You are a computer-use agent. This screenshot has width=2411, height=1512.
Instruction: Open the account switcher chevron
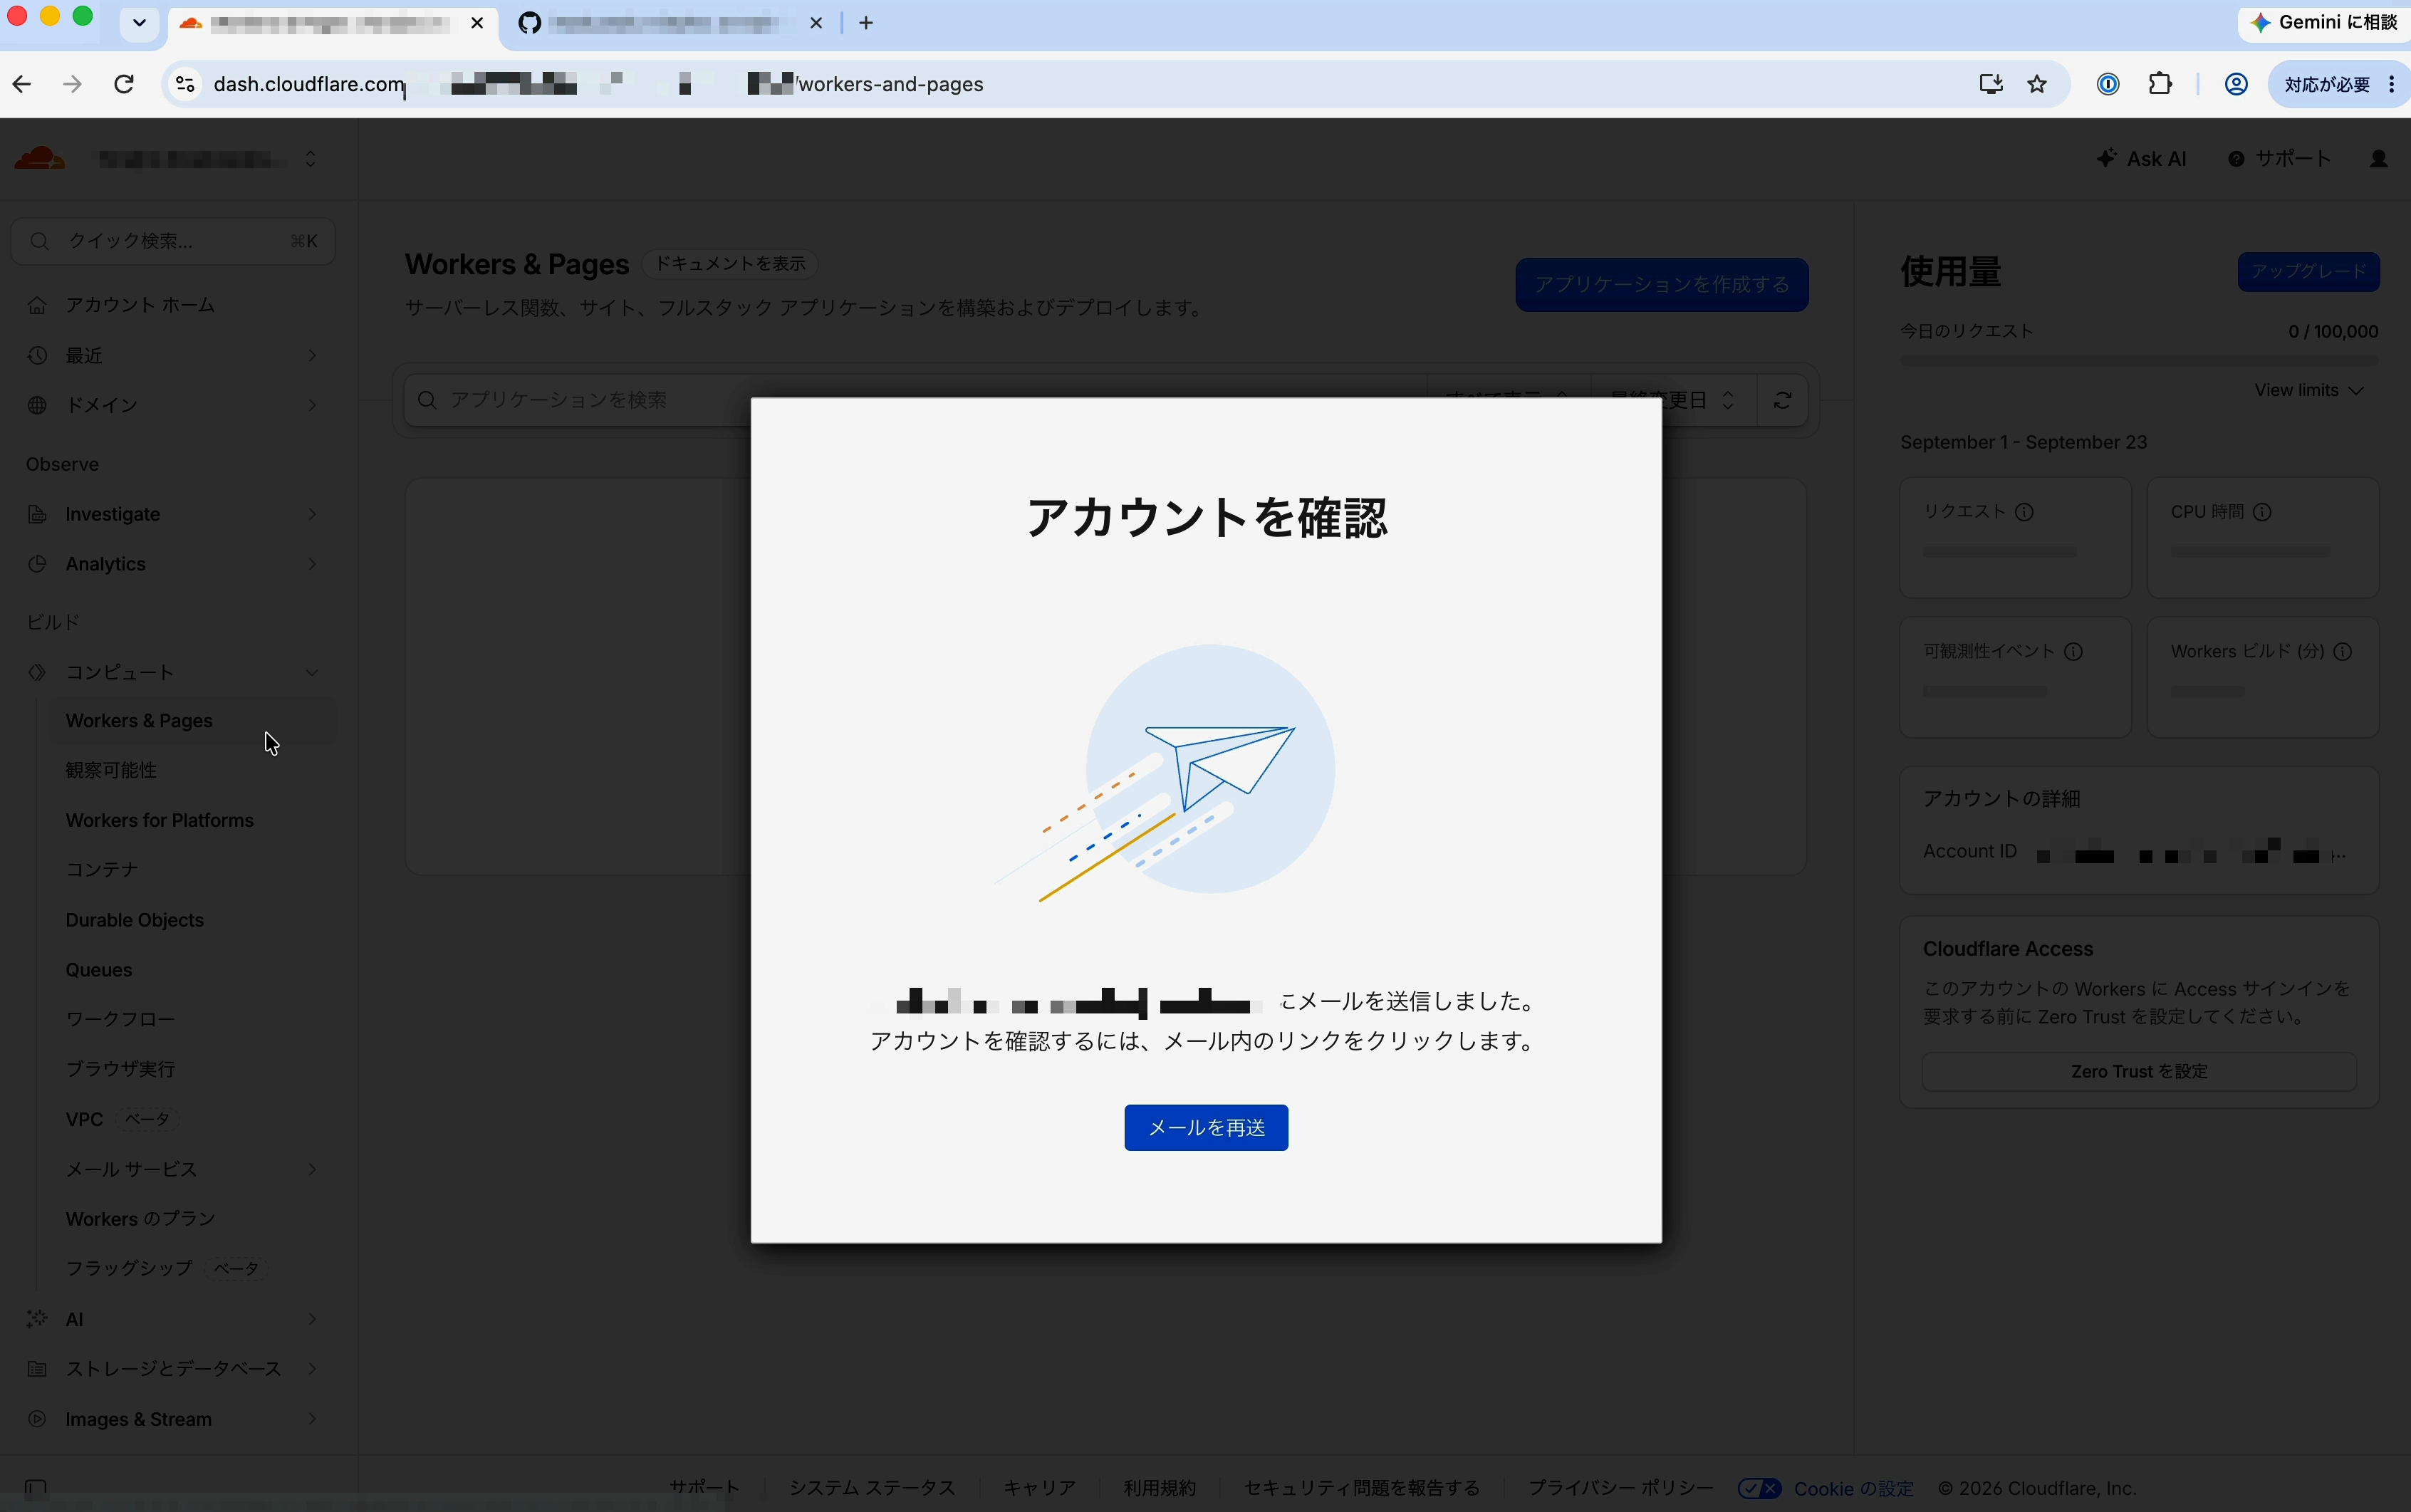click(x=311, y=159)
